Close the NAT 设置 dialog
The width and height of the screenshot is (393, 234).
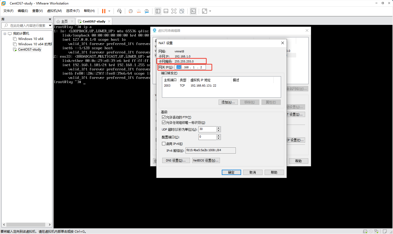(x=282, y=43)
